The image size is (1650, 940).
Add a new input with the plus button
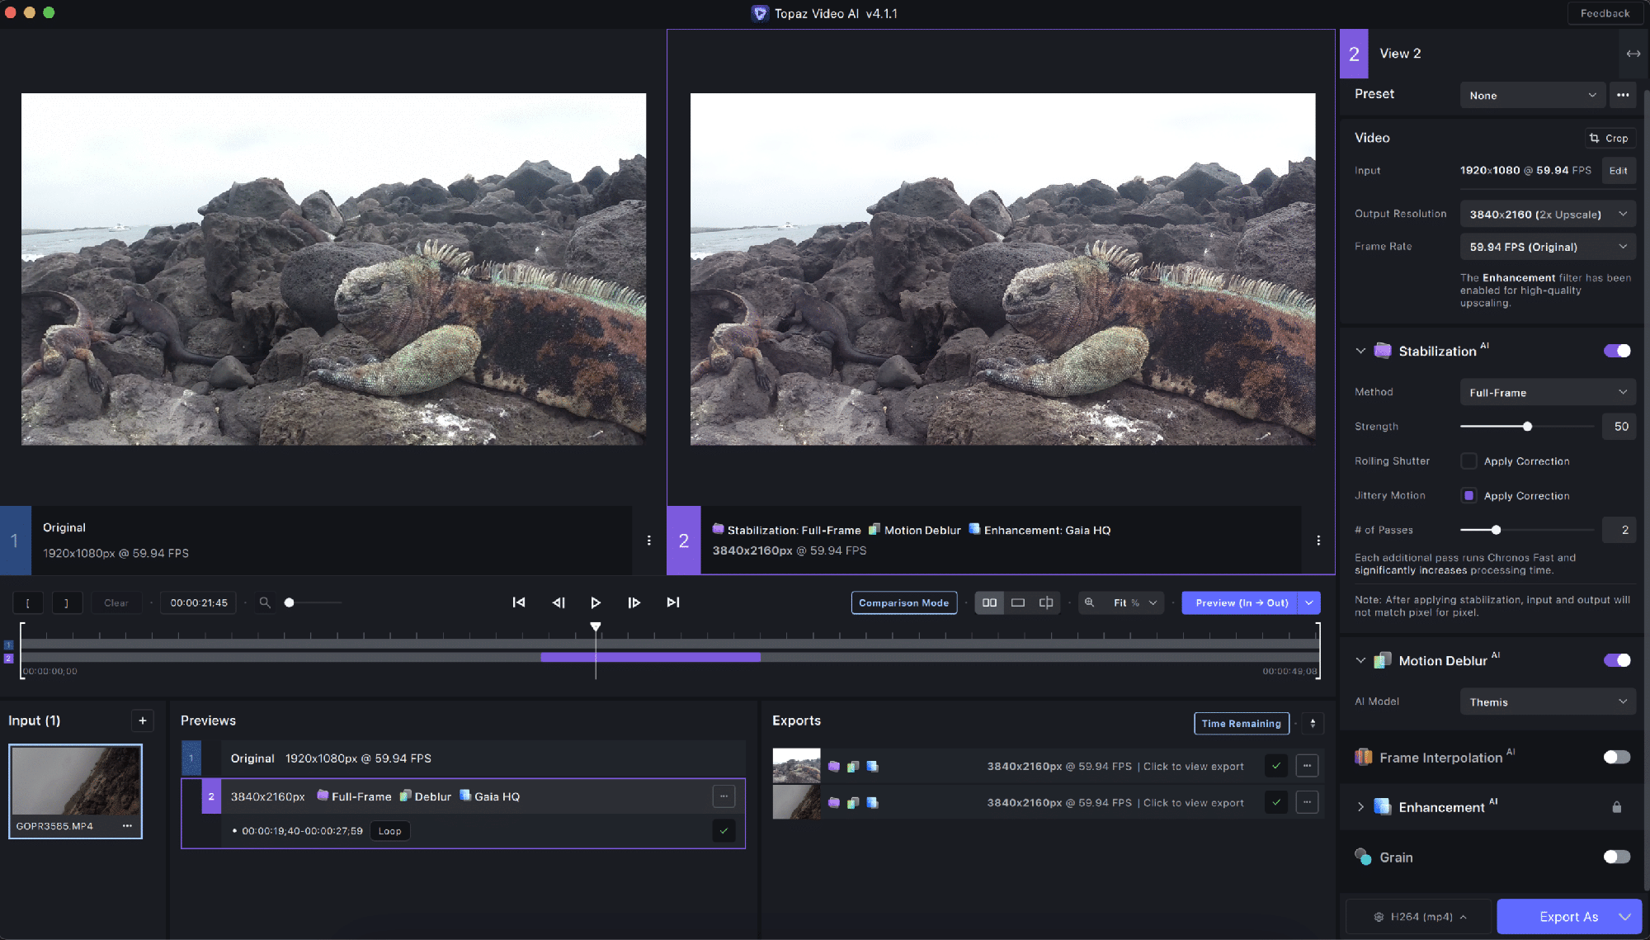(143, 720)
